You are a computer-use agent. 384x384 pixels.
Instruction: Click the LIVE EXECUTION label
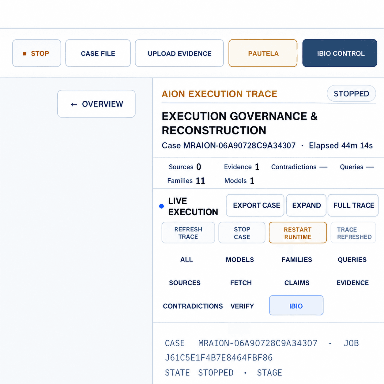tap(193, 206)
